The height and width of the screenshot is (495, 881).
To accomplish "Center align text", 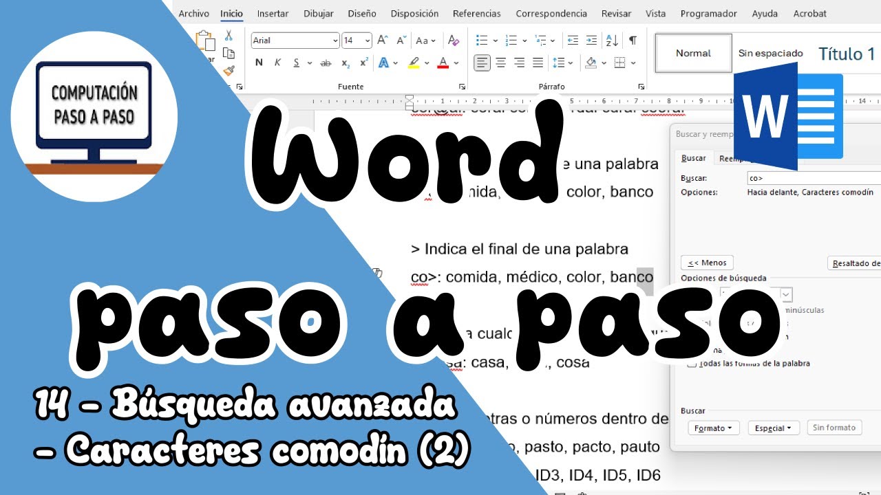I will [x=500, y=63].
